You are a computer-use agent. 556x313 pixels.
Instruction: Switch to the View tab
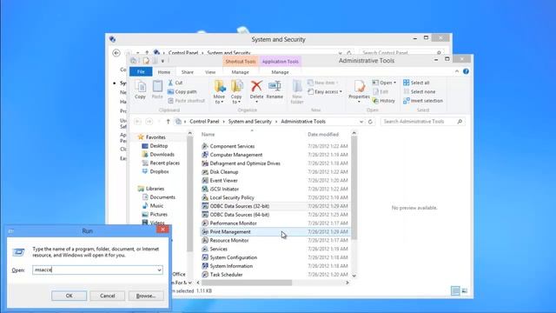pos(210,72)
